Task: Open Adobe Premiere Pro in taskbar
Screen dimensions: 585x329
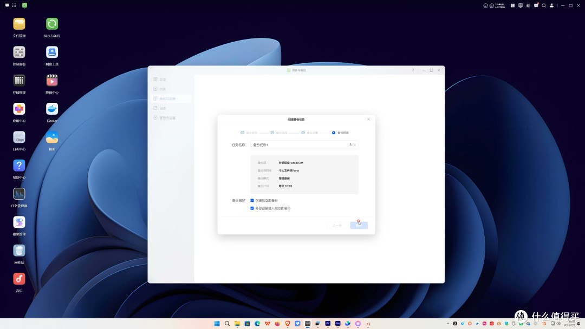Action: pos(328,324)
